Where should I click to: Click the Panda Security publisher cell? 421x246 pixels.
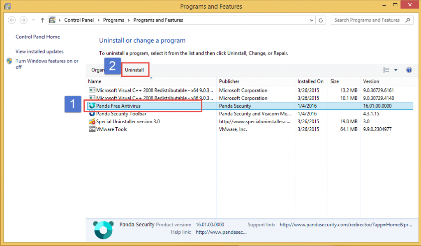point(235,106)
